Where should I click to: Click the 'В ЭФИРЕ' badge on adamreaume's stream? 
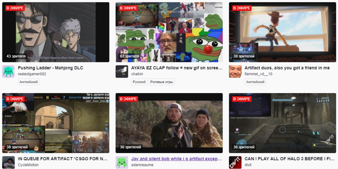click(x=128, y=99)
